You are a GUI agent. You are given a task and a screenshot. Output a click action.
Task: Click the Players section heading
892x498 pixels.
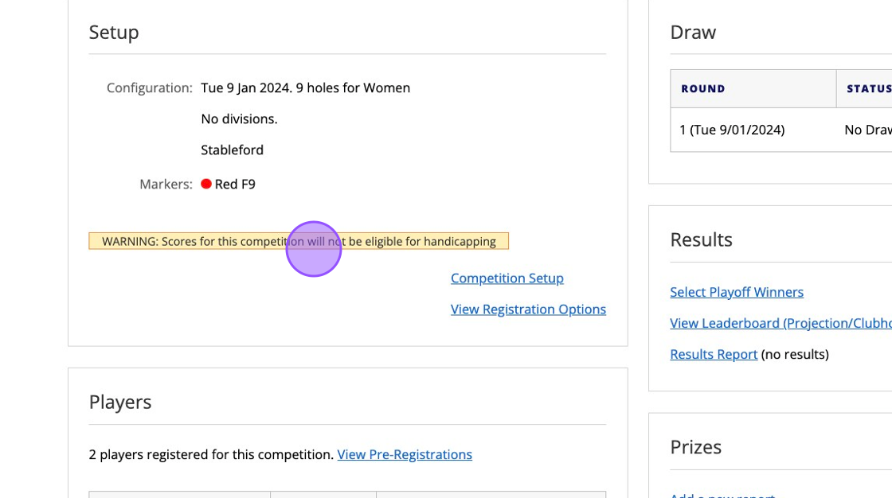(x=120, y=402)
